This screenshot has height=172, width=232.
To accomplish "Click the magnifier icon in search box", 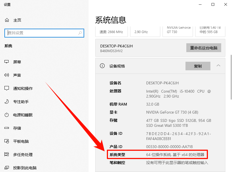I will tap(80, 33).
